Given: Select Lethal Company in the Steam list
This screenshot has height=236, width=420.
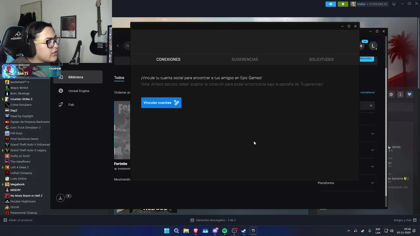Looking at the screenshot, I should click(x=21, y=173).
